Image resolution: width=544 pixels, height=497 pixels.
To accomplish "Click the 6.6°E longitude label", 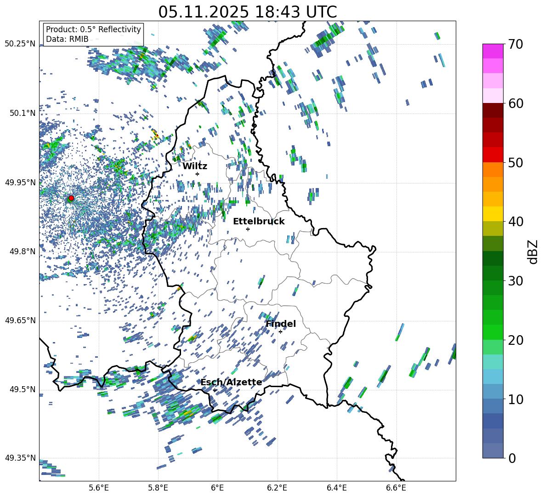I will pyautogui.click(x=396, y=488).
